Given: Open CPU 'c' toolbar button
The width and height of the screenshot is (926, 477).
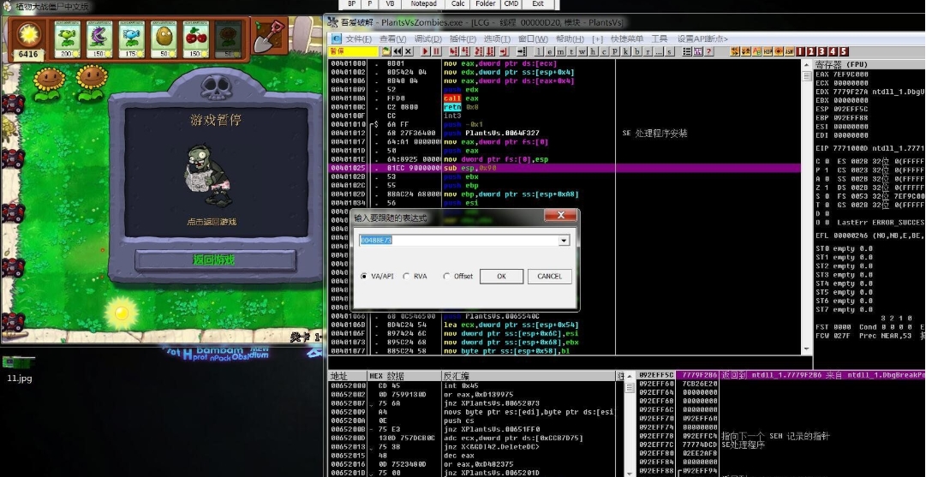Looking at the screenshot, I should 604,51.
